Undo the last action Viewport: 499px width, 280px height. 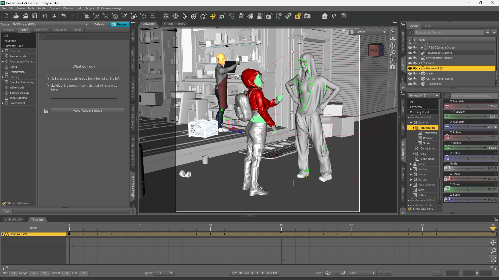coord(63,16)
